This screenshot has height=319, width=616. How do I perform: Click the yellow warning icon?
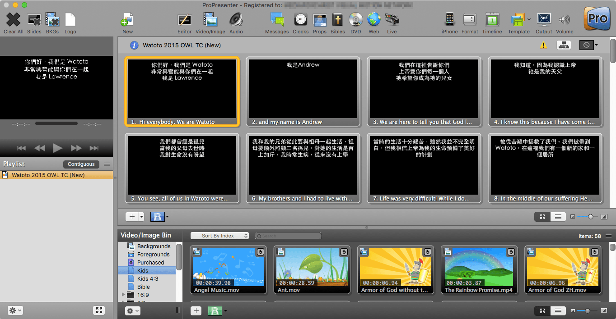(x=544, y=45)
